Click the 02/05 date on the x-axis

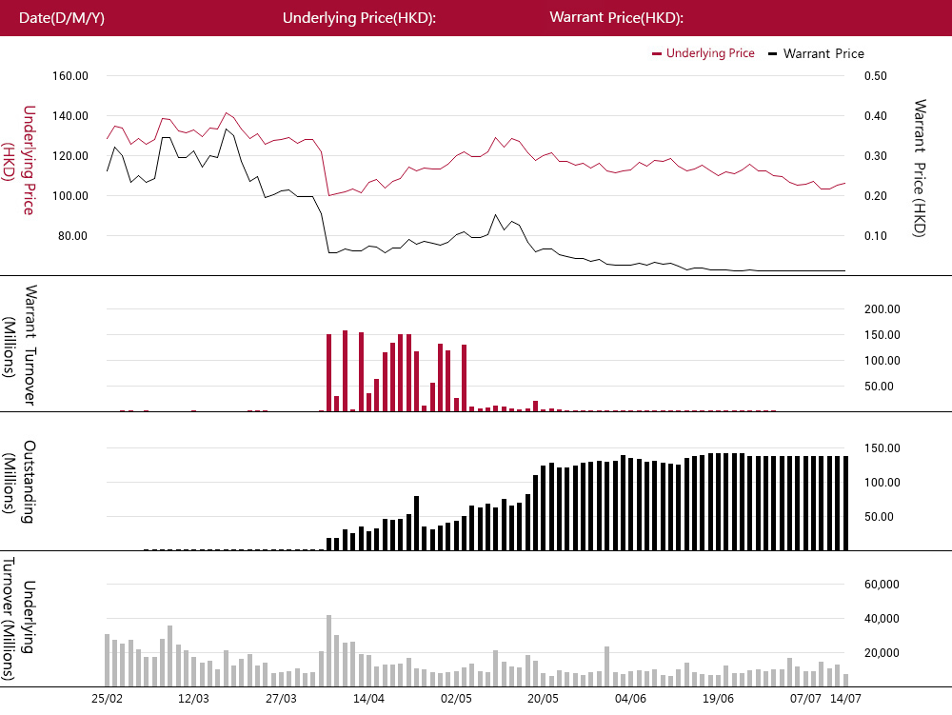(456, 699)
